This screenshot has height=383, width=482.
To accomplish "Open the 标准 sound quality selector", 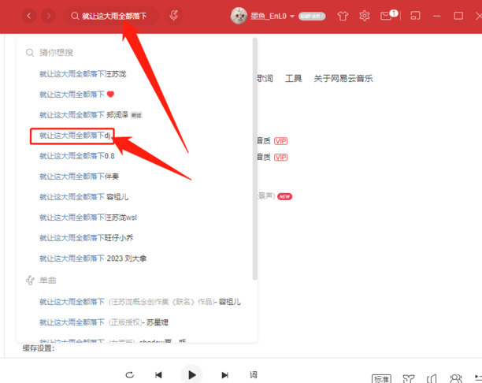I will (x=381, y=379).
